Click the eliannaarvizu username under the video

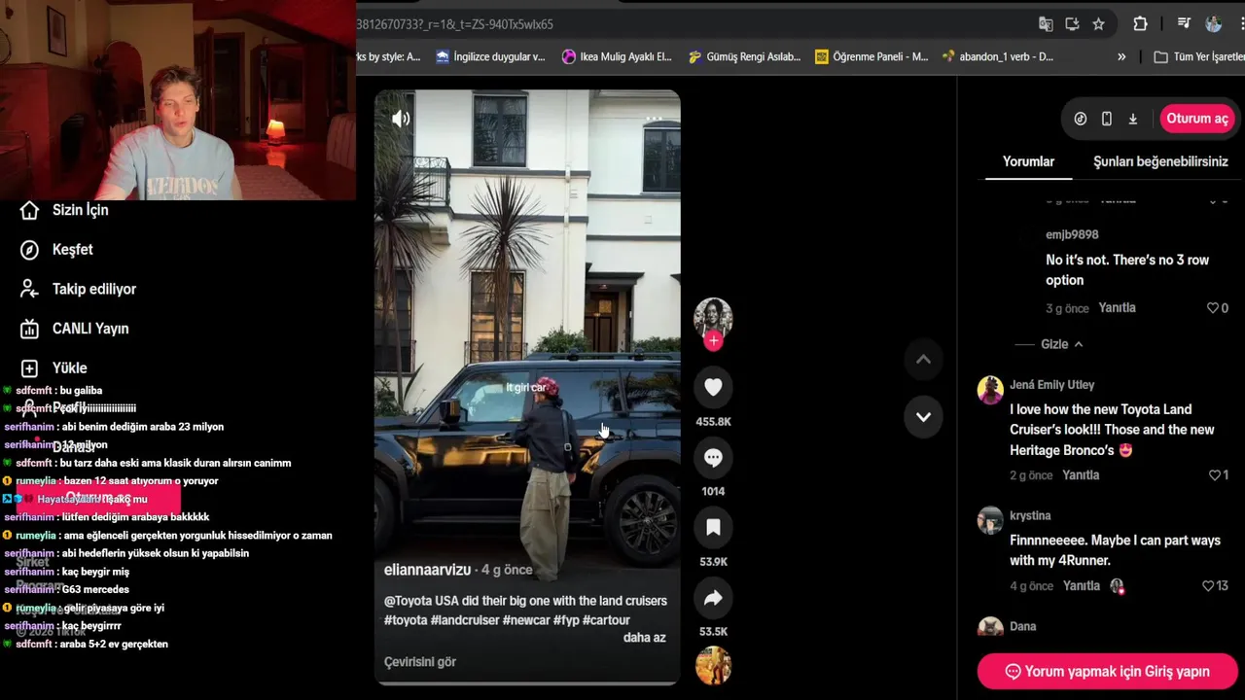(427, 570)
